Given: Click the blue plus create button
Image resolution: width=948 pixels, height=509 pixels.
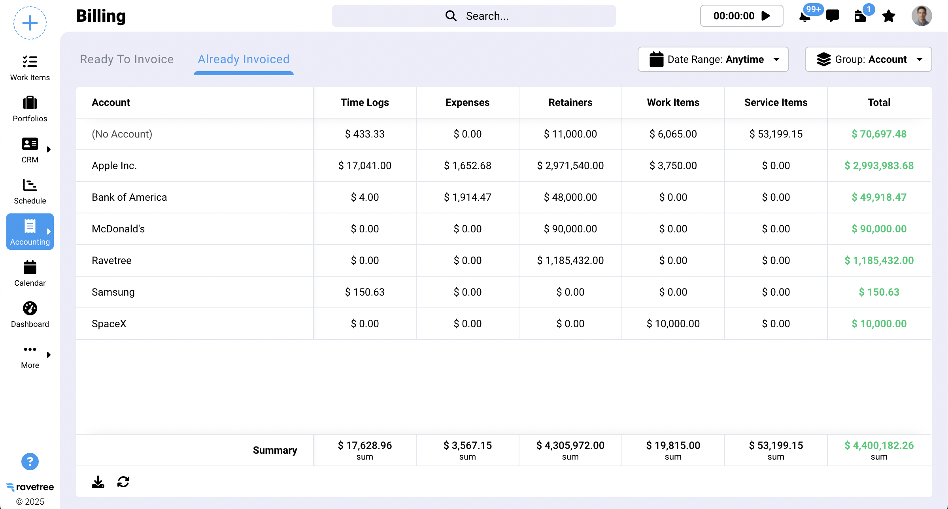Looking at the screenshot, I should 30,23.
